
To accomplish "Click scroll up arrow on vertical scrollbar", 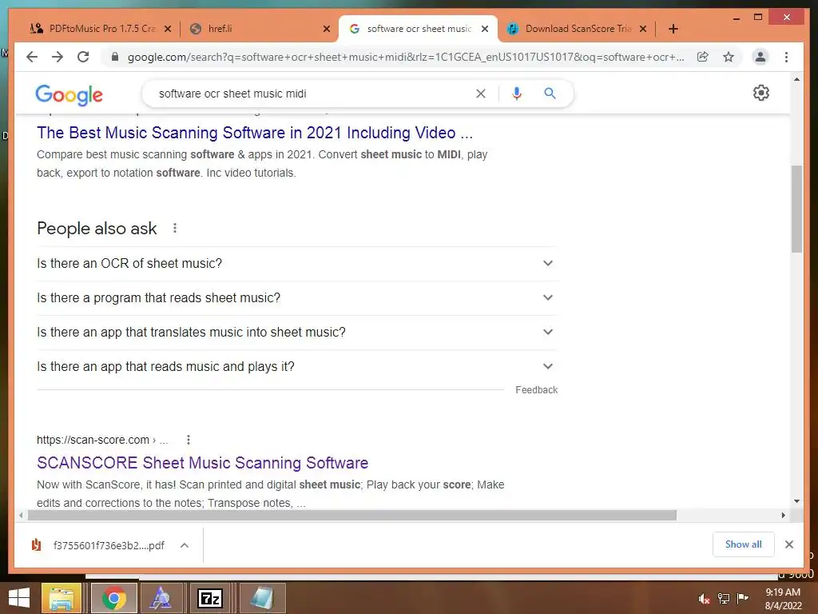I will (x=796, y=79).
